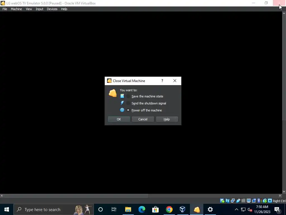The height and width of the screenshot is (215, 286).
Task: Open File Explorer from taskbar
Action: click(128, 209)
